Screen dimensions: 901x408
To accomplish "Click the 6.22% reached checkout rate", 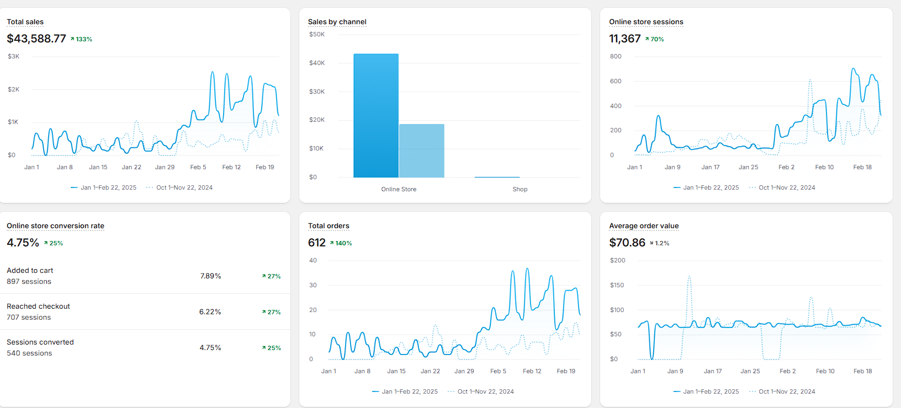I will point(210,312).
